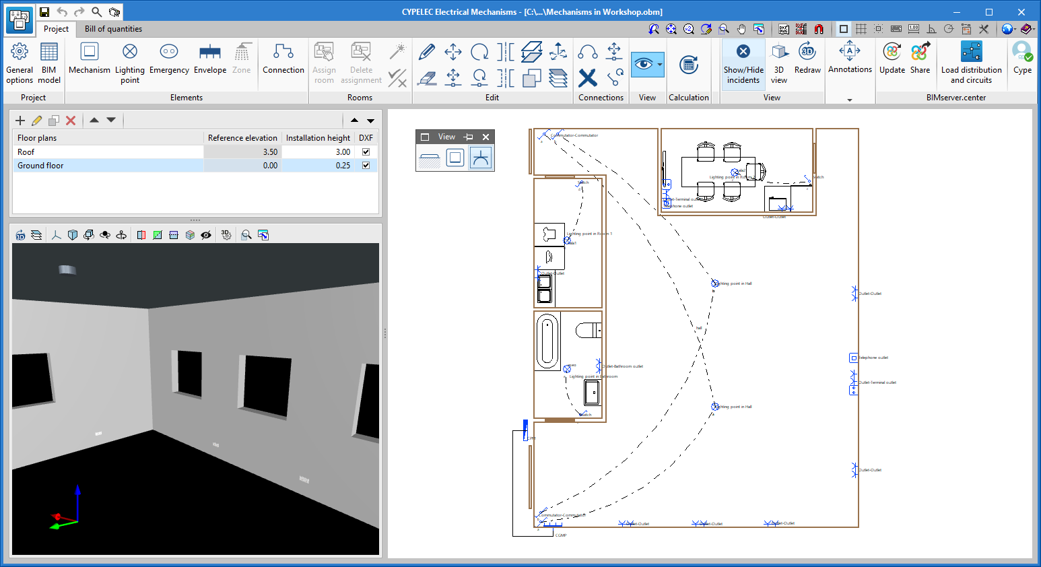Select the Mechanism element tool
This screenshot has width=1041, height=567.
pyautogui.click(x=90, y=58)
